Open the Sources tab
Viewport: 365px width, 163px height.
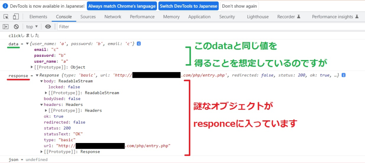88,17
